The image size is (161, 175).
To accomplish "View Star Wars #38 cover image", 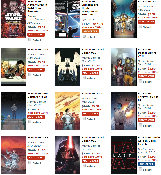I will click(x=13, y=155).
